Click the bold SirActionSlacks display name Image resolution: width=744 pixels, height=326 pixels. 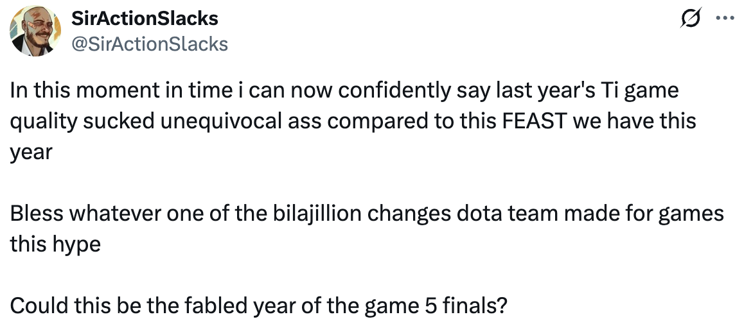(x=145, y=19)
